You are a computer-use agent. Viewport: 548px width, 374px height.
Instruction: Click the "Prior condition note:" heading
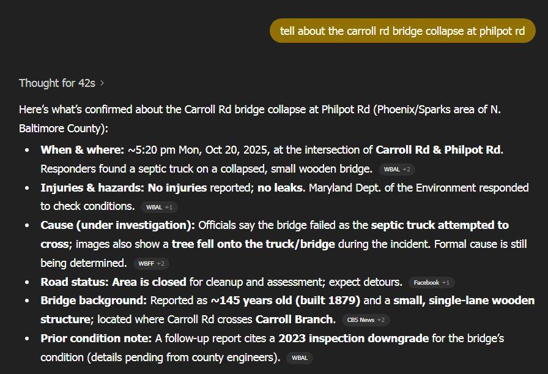click(x=96, y=338)
